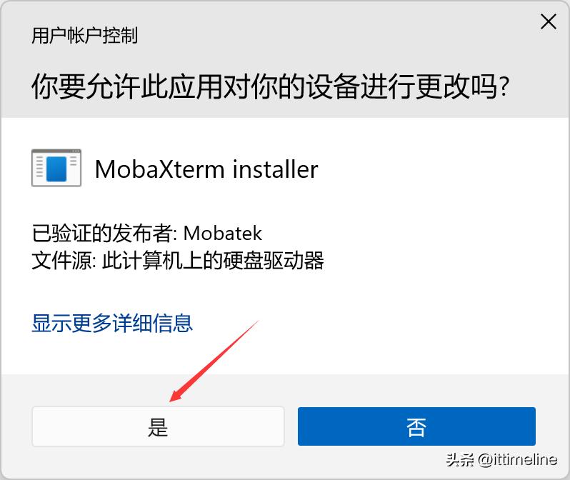Click the 硬盘驱动器 words in file source
The width and height of the screenshot is (570, 480).
coord(274,261)
